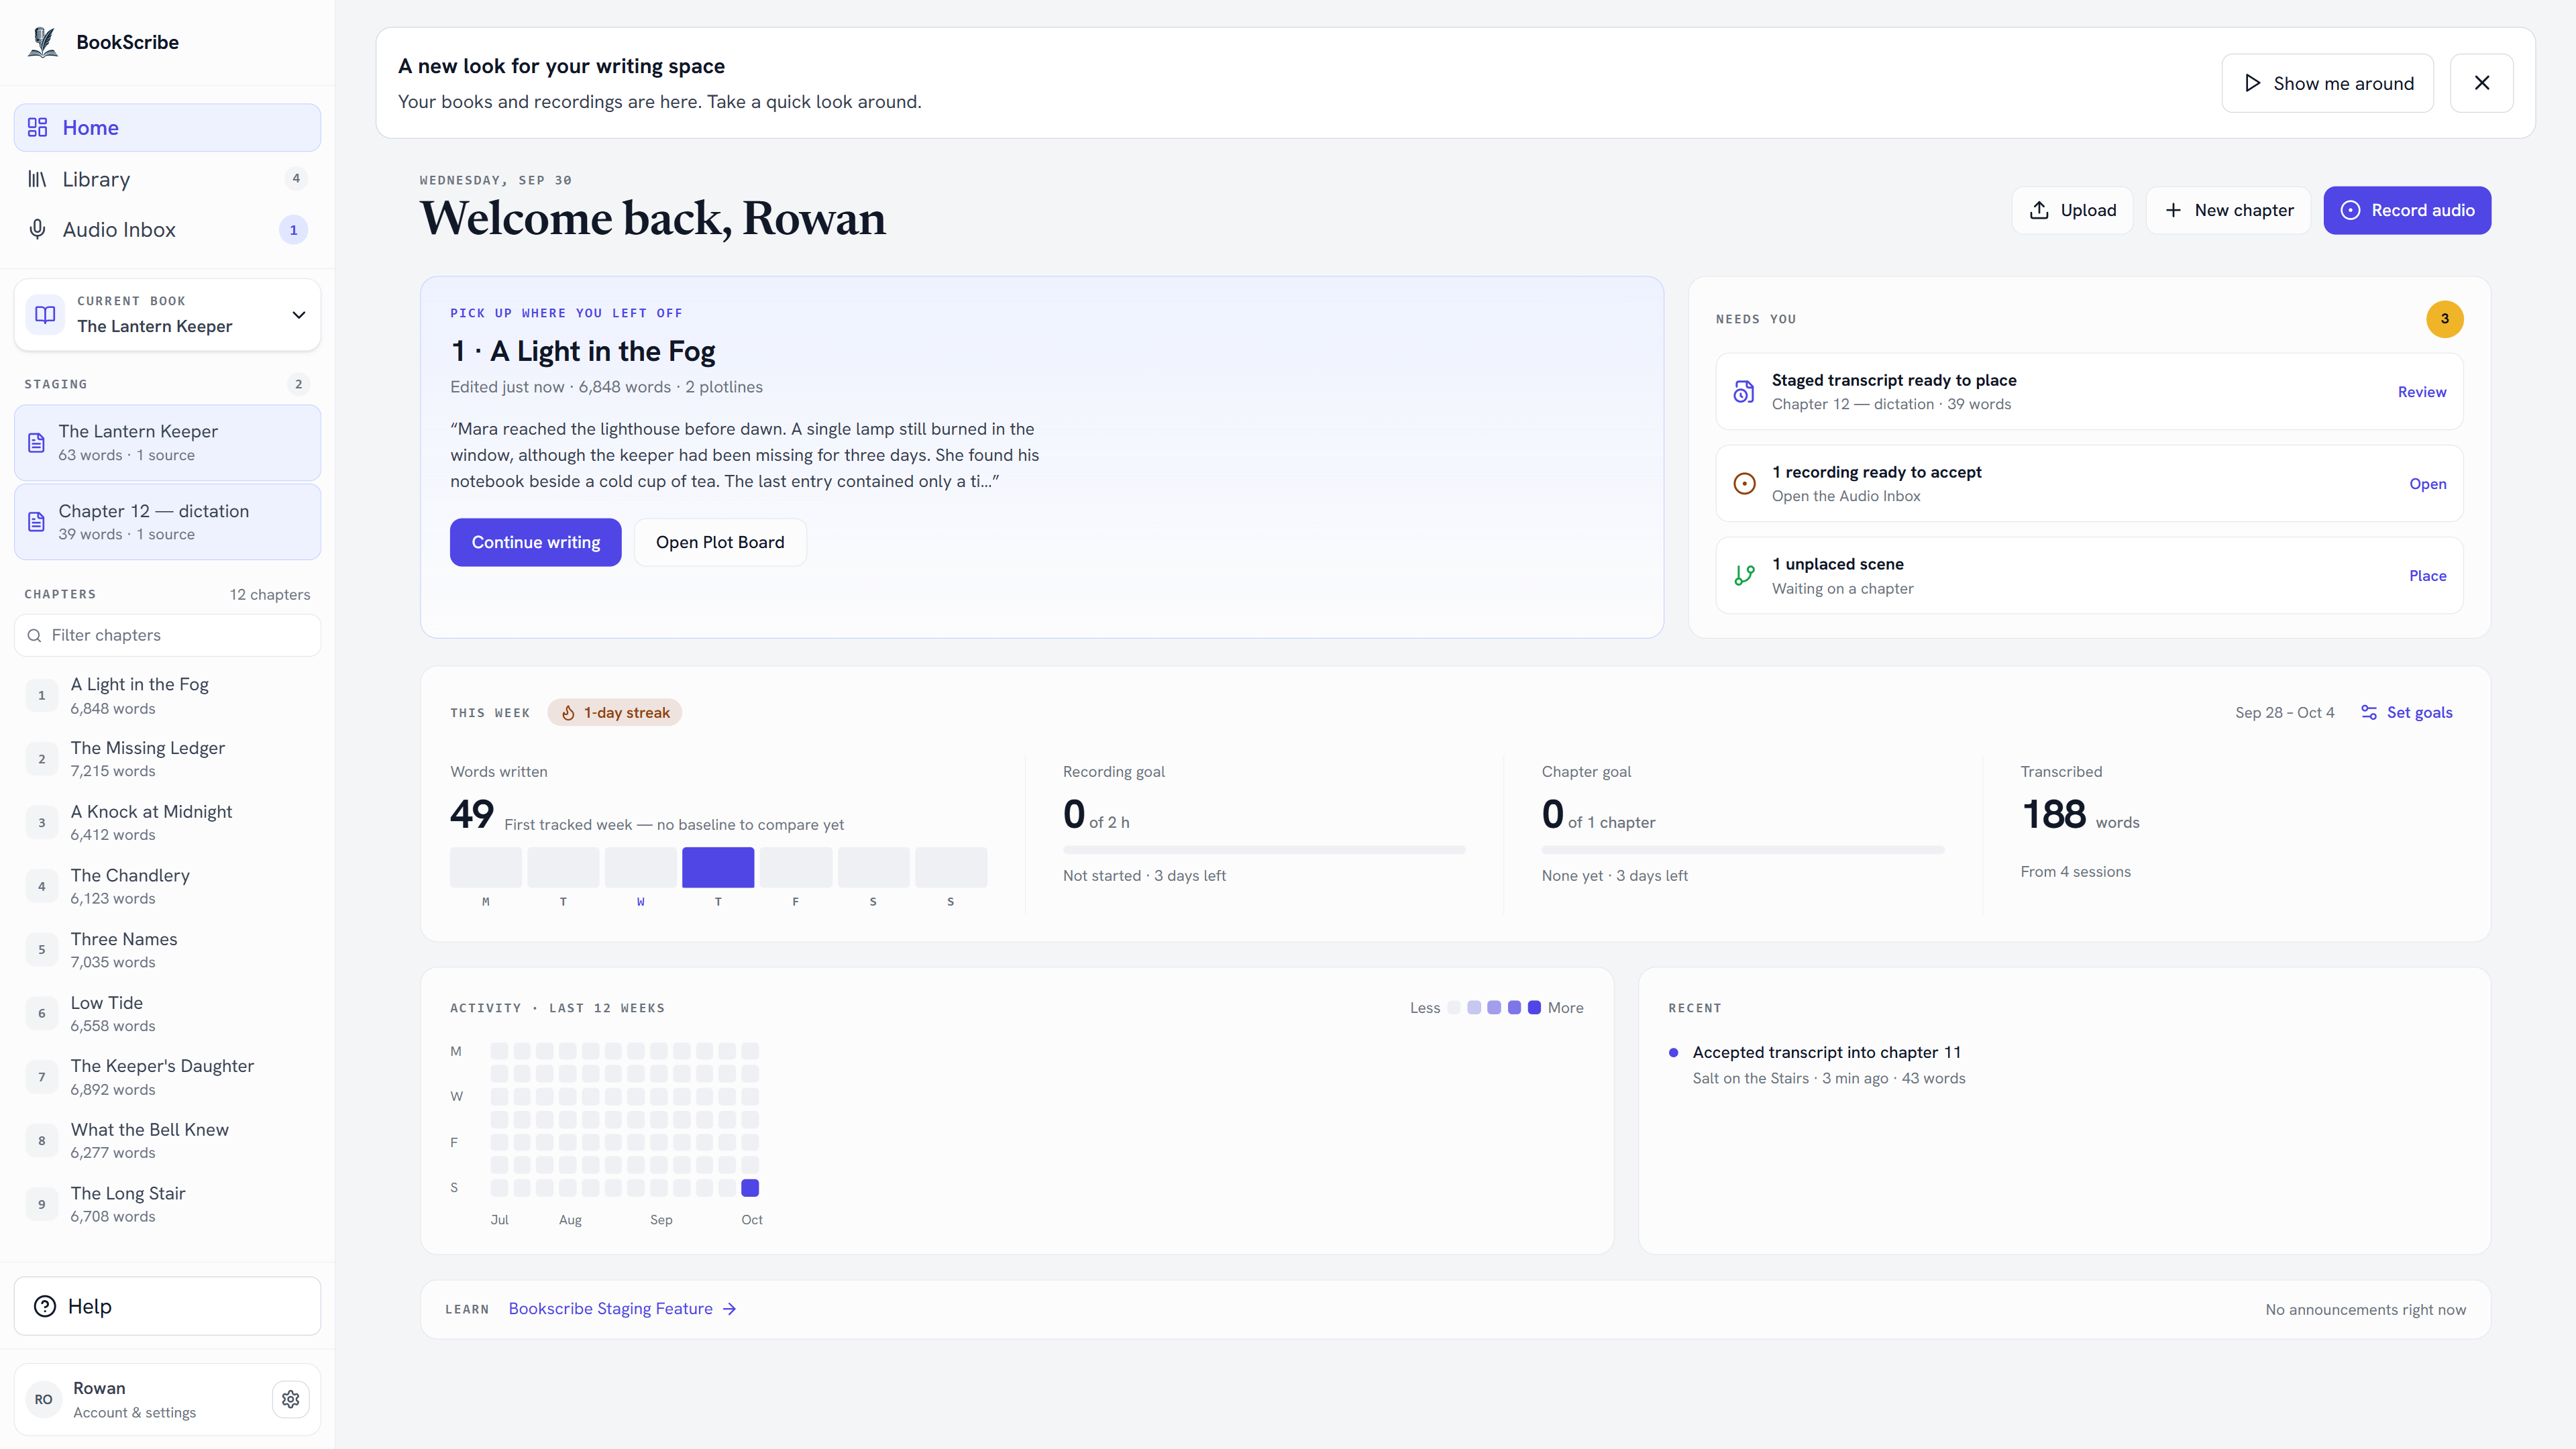
Task: Place the unplaced scene
Action: (2428, 576)
